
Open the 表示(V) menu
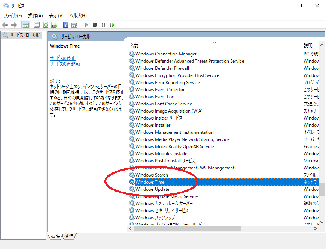coord(56,15)
